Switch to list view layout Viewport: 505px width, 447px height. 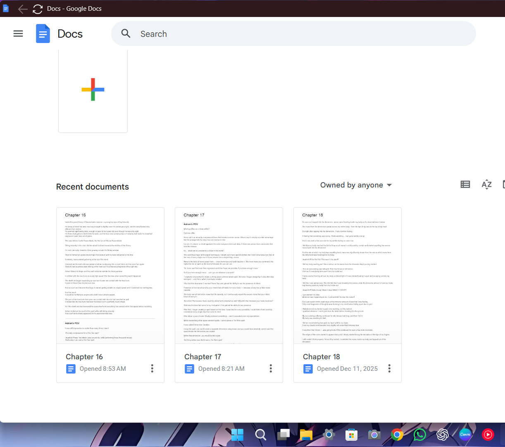(x=465, y=185)
